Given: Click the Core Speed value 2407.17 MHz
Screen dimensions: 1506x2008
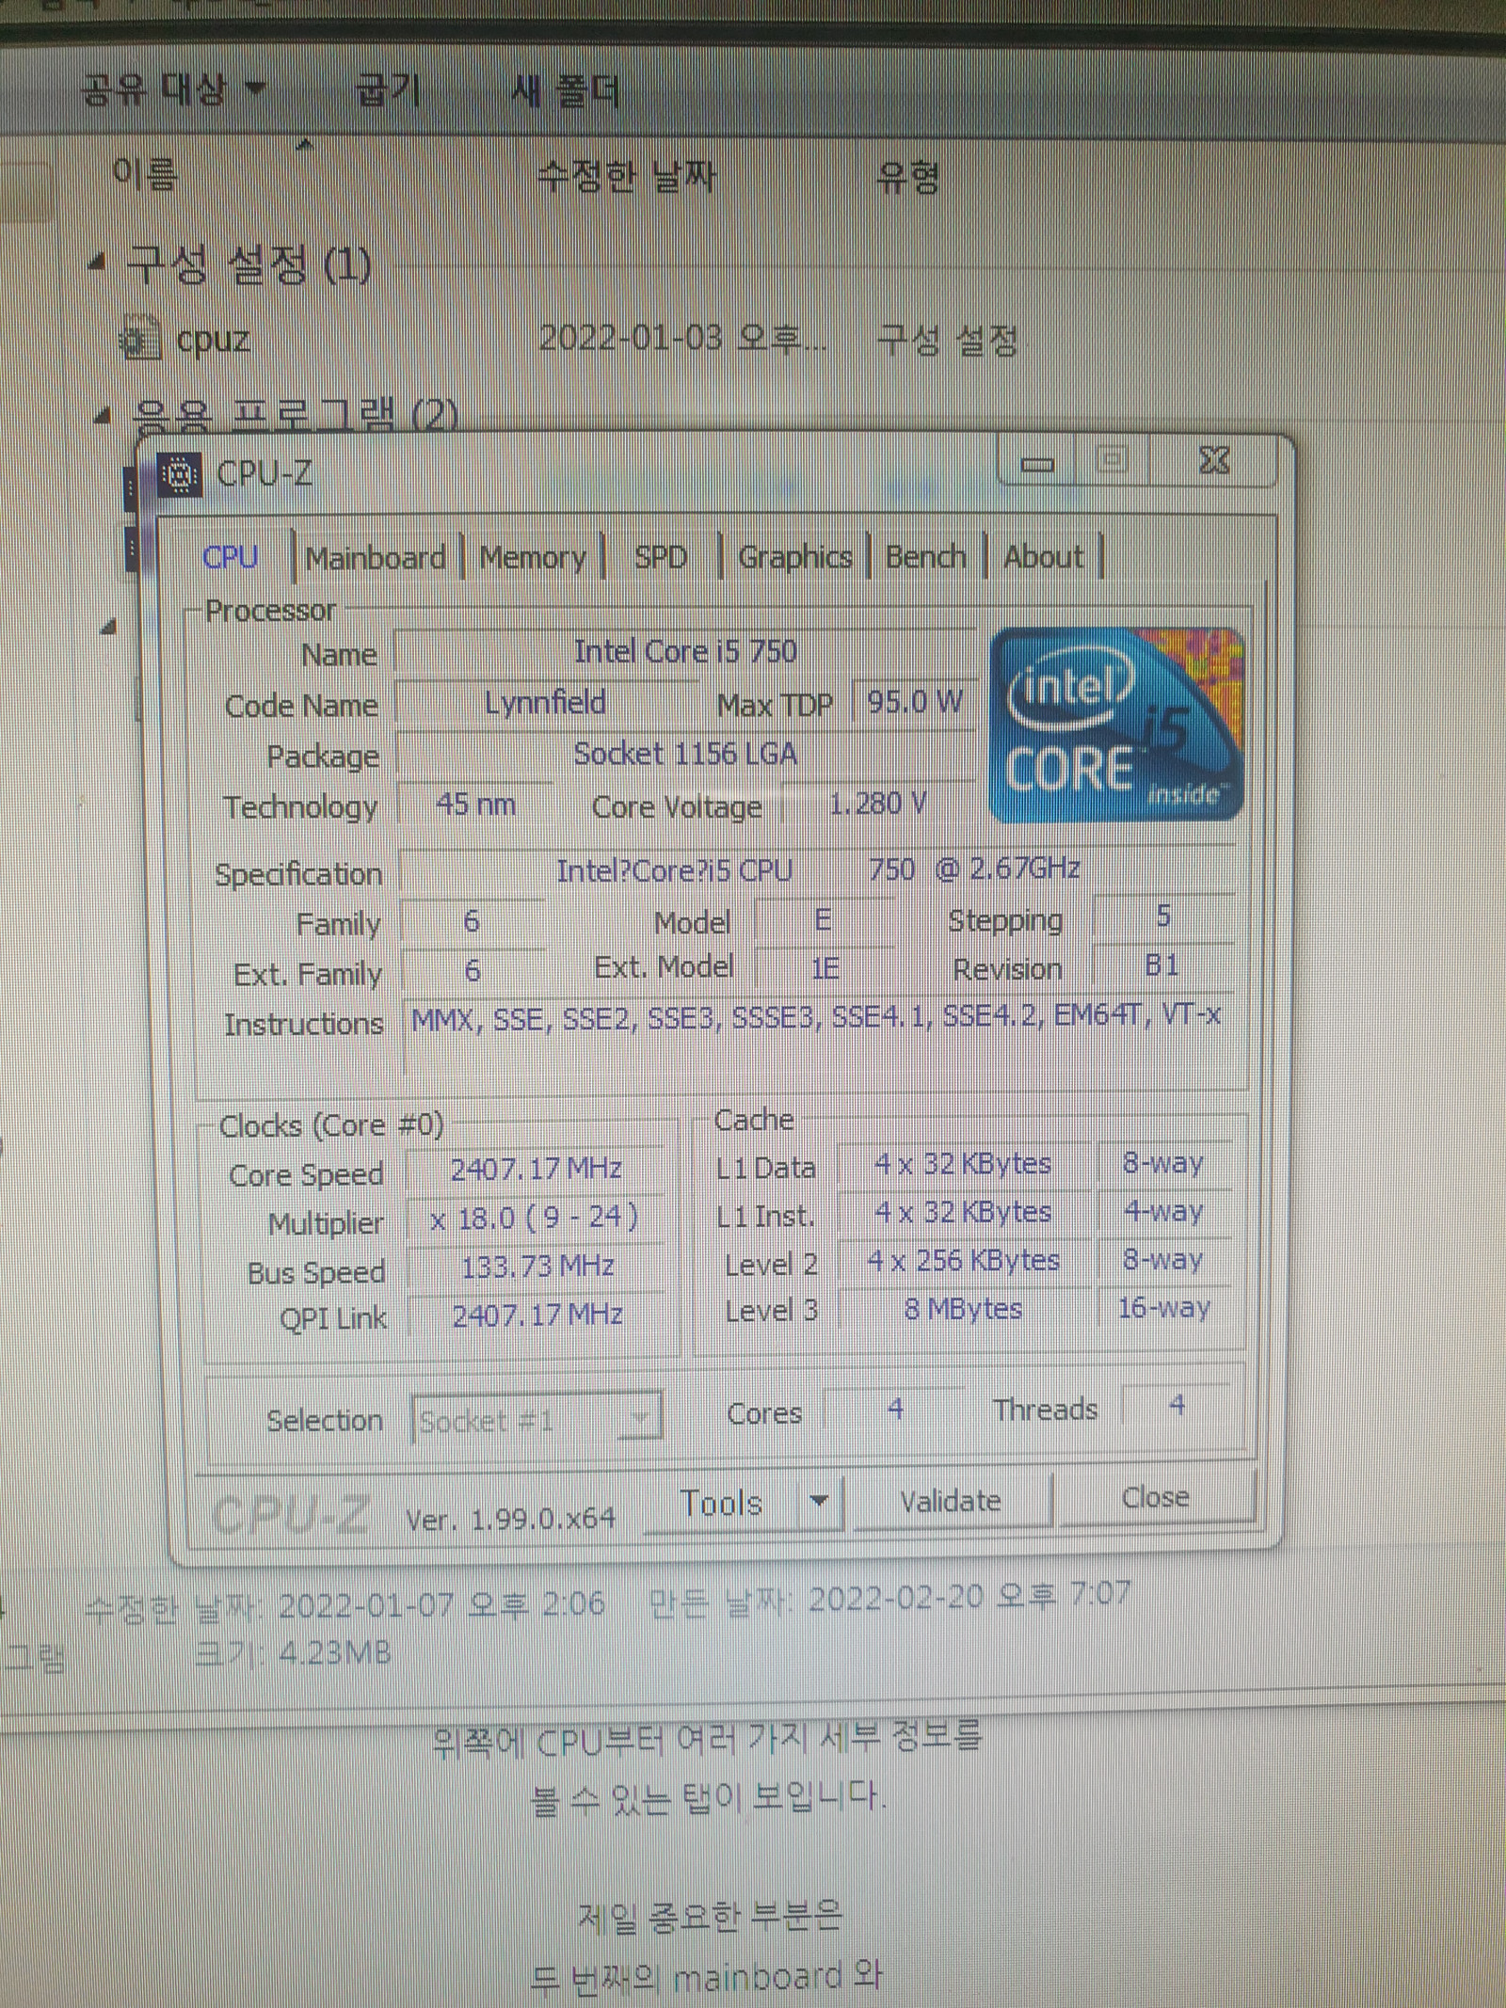Looking at the screenshot, I should (x=536, y=1169).
